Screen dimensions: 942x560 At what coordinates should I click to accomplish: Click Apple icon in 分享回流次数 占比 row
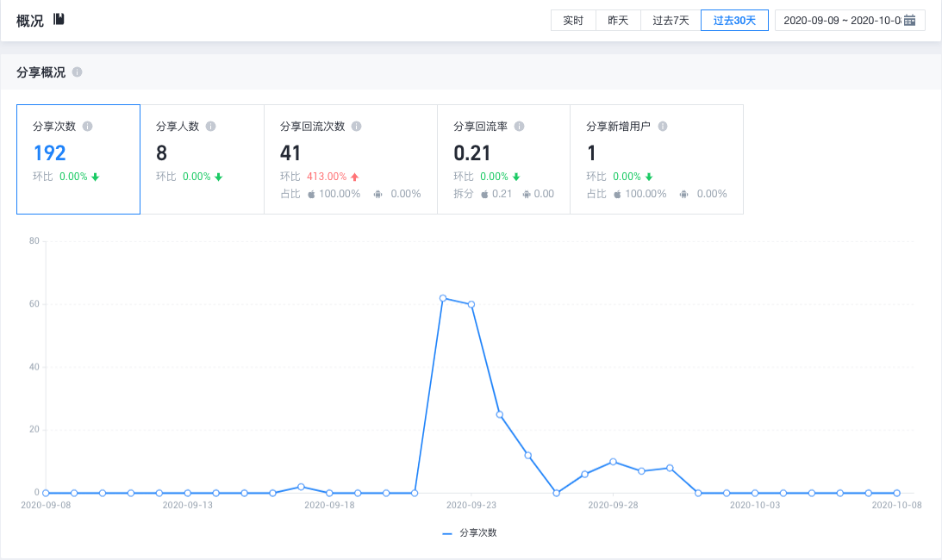tap(311, 194)
